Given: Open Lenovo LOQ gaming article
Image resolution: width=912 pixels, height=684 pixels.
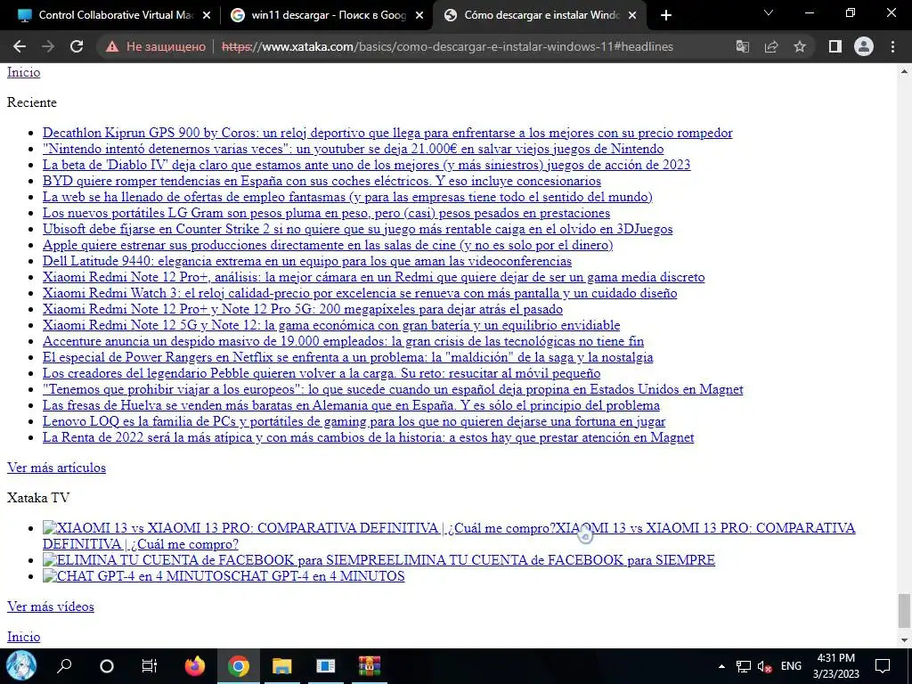Looking at the screenshot, I should (x=354, y=421).
